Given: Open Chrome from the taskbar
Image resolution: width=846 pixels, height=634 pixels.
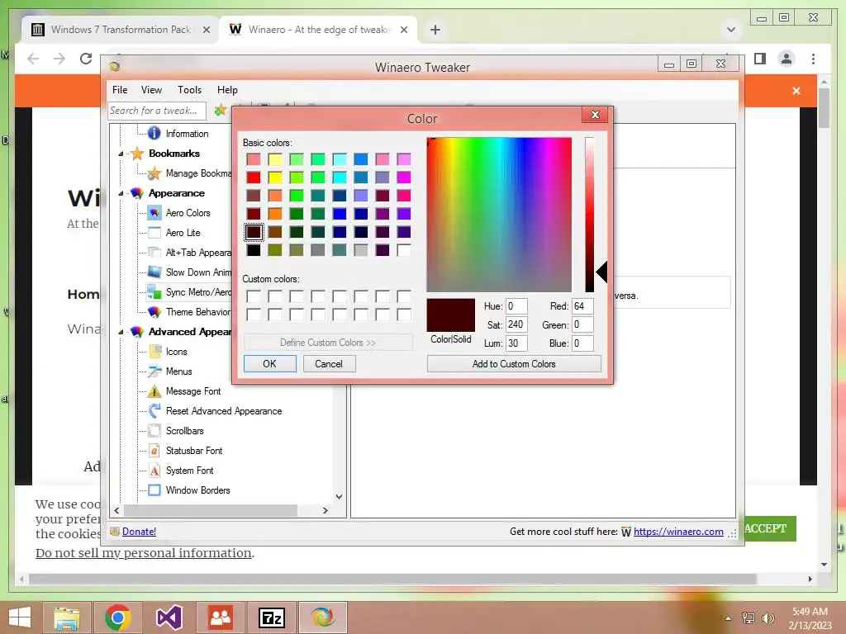Looking at the screenshot, I should click(118, 617).
